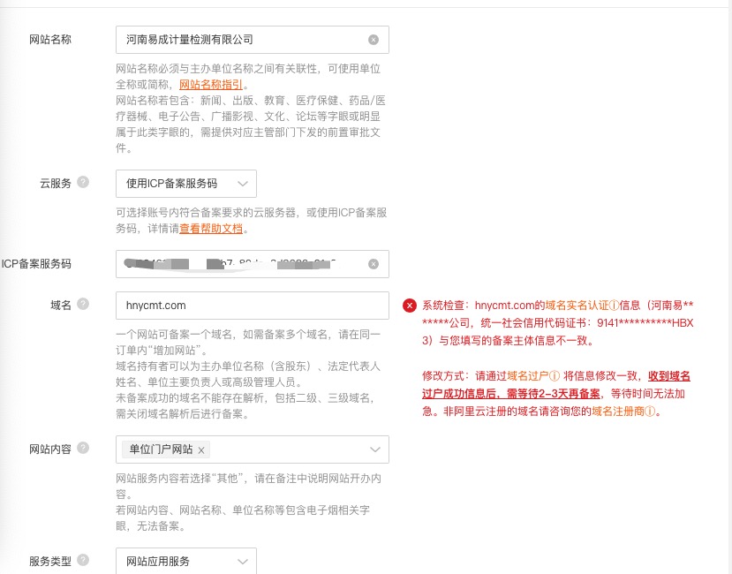Clear the 网站名称 input with its x icon

[x=374, y=40]
